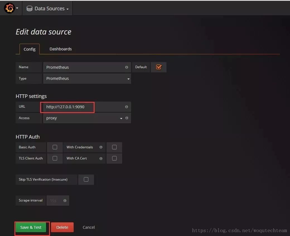Click the With CA Cert info icon
The height and width of the screenshot is (236, 290).
[x=101, y=159]
